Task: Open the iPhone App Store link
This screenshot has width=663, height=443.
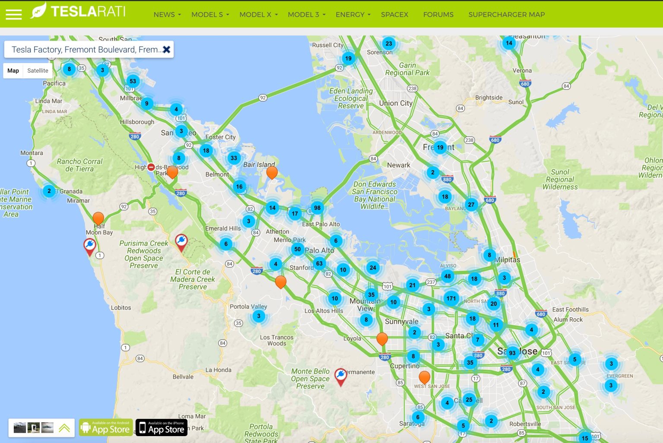Action: [x=161, y=427]
